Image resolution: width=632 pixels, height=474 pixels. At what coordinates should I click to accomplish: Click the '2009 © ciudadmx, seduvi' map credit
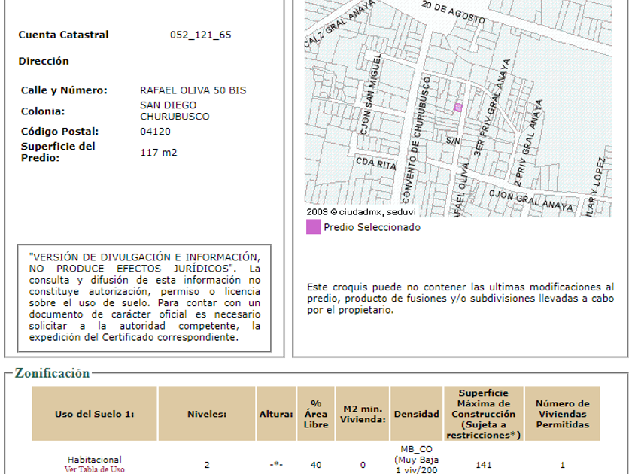point(360,212)
